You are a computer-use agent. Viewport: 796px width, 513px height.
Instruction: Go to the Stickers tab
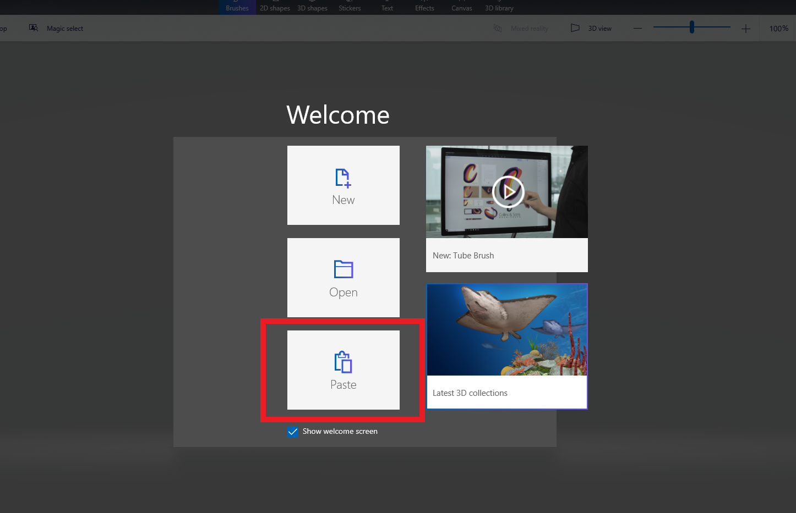coord(350,7)
